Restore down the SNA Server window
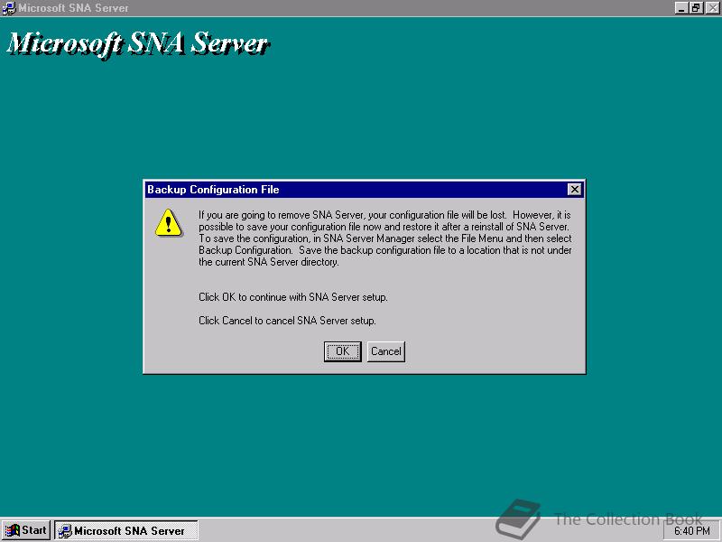The image size is (722, 542). (696, 8)
